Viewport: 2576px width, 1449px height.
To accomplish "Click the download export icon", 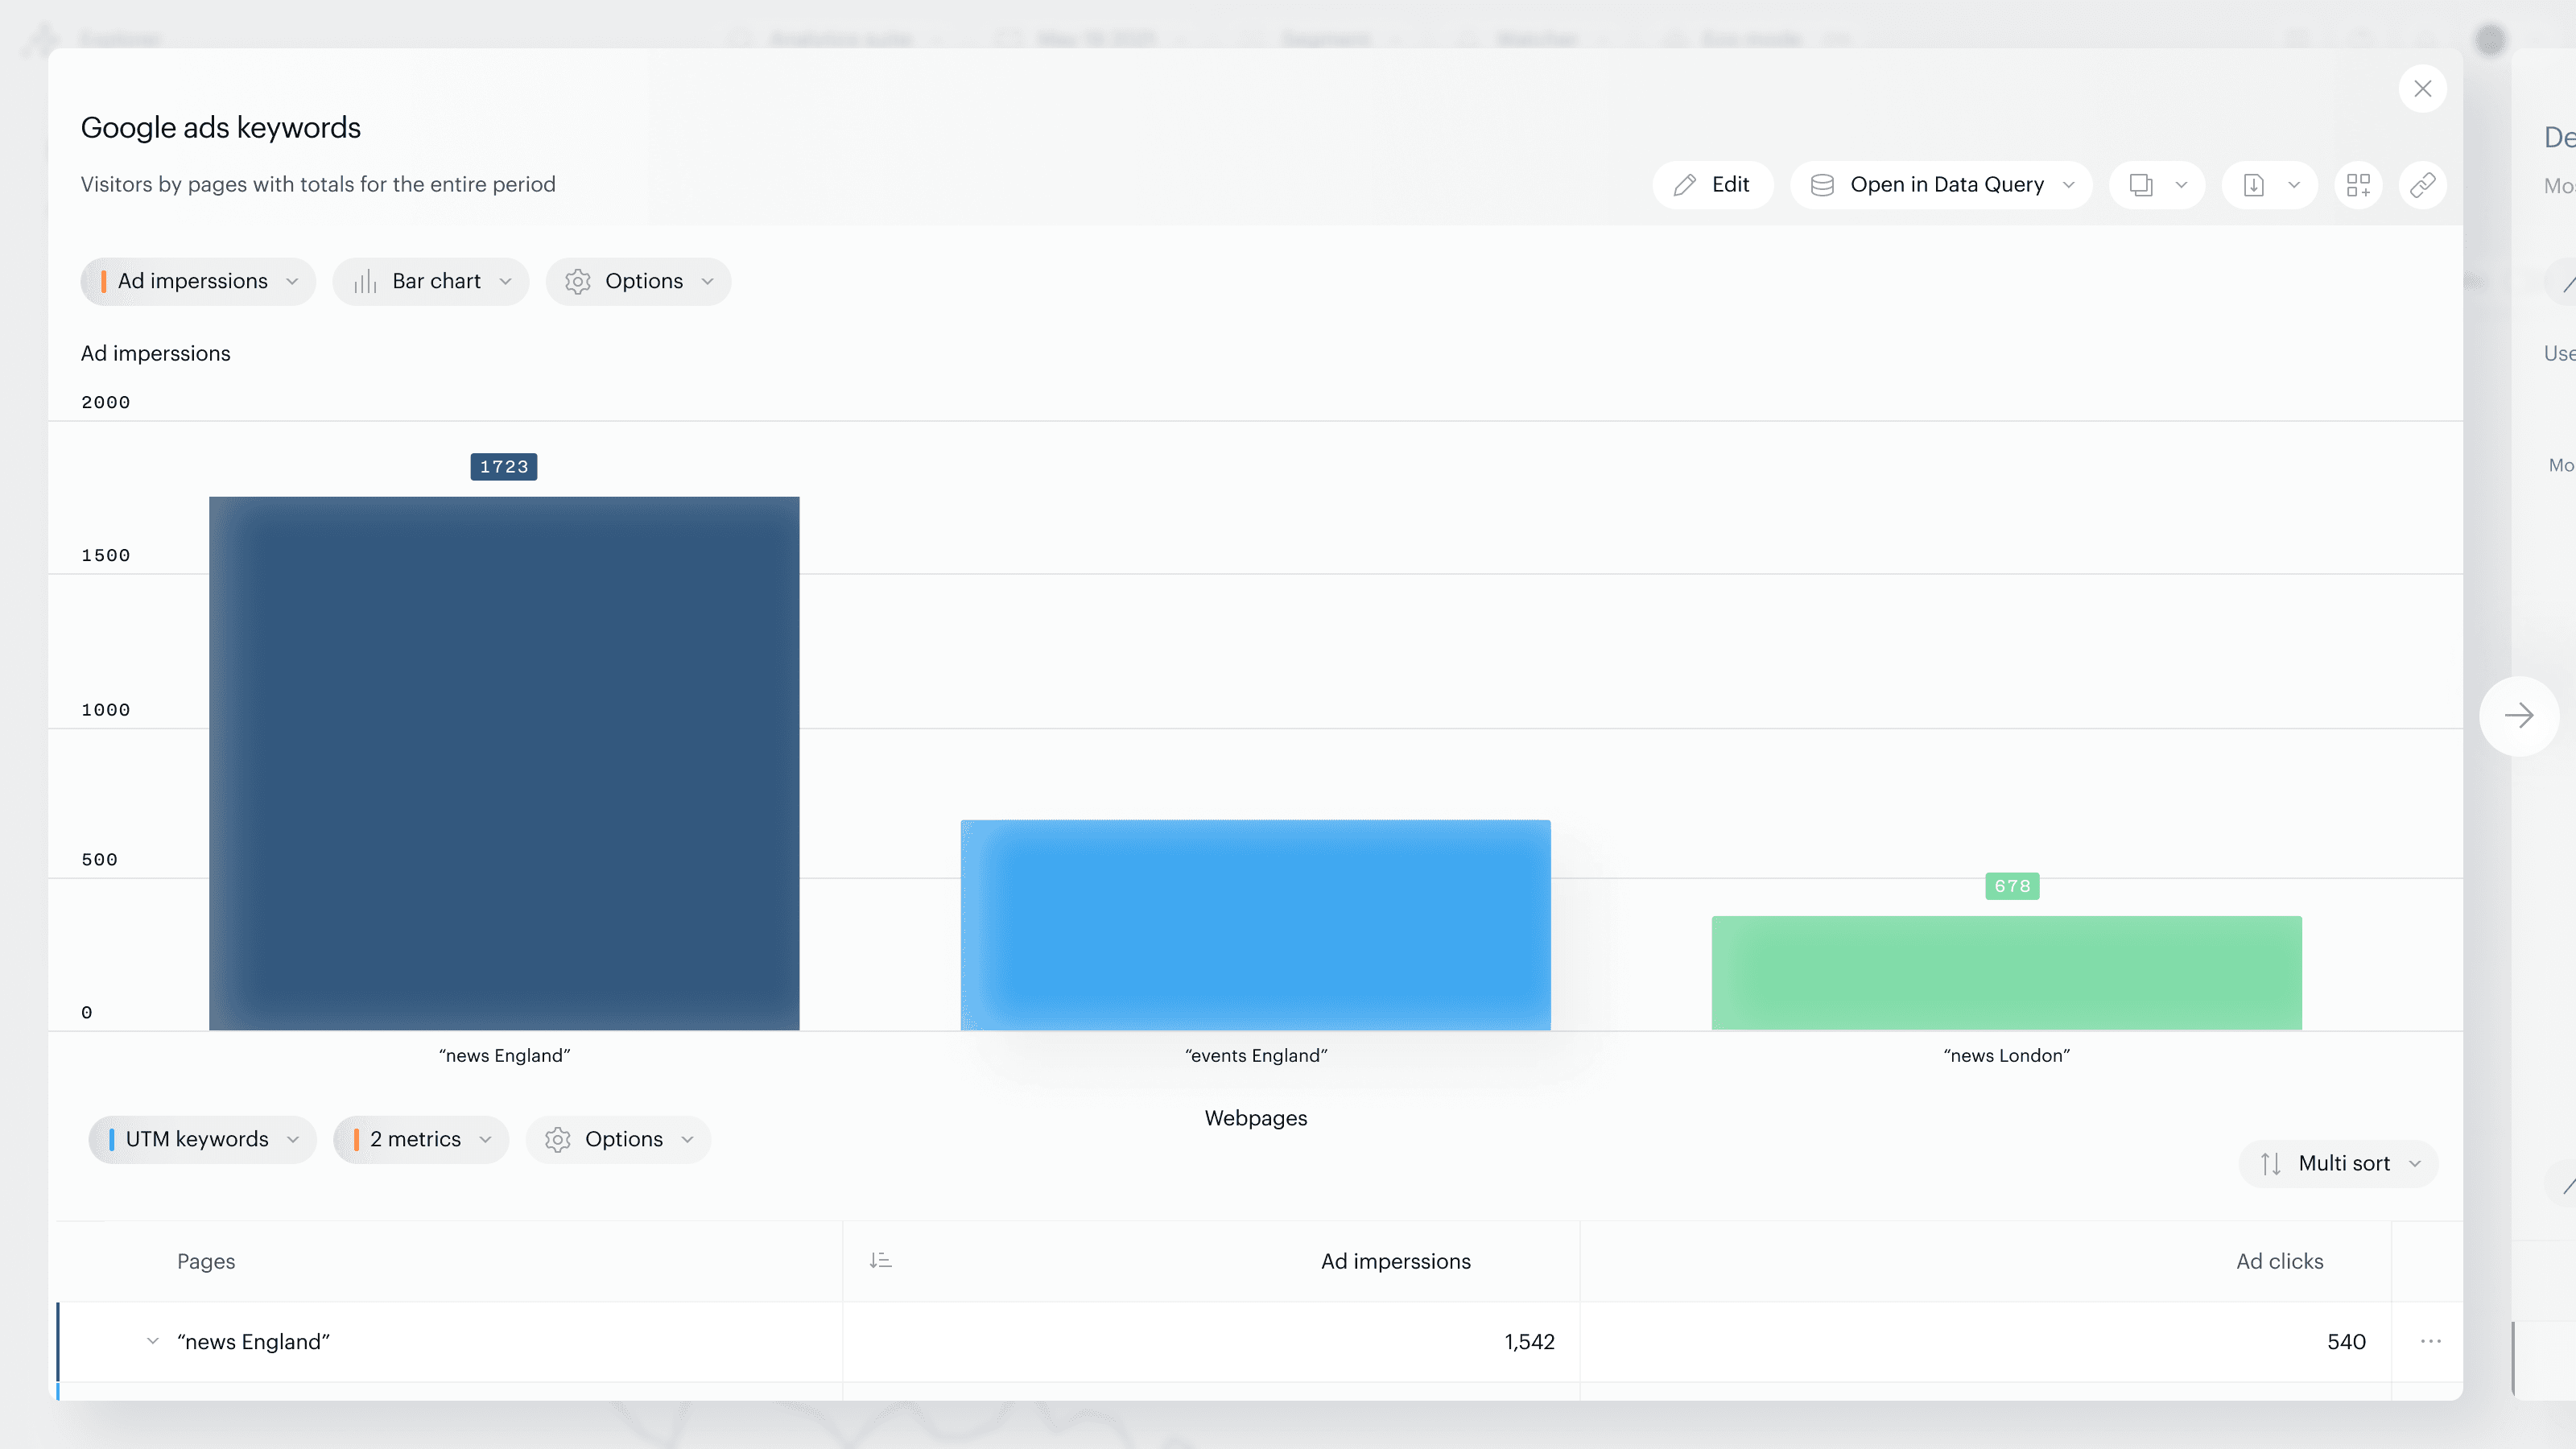I will (2254, 185).
